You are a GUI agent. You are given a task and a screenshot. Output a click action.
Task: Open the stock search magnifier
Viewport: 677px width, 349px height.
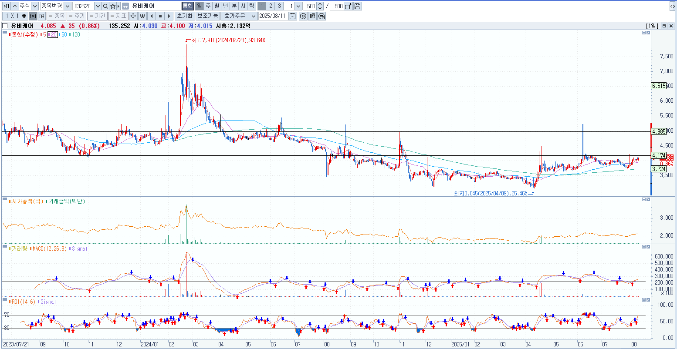pos(105,6)
